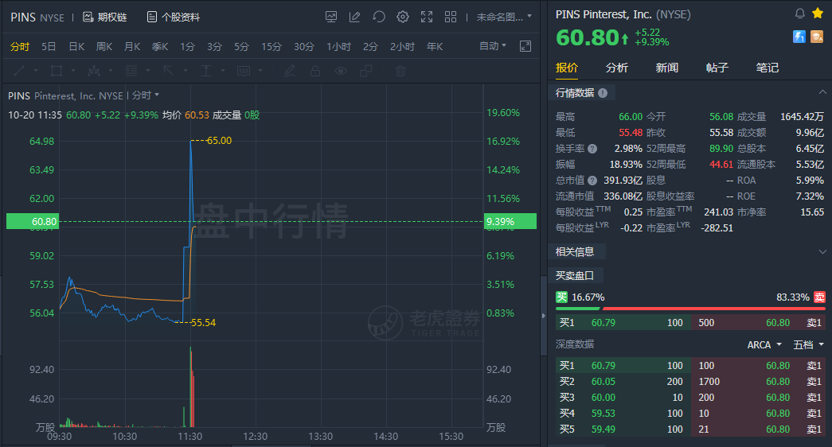Click the blue lightning quick trade icon

[x=799, y=36]
